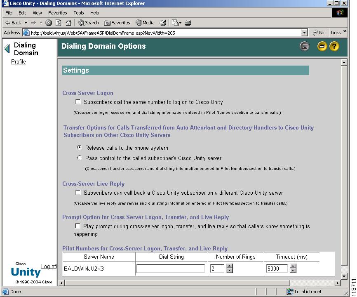The height and width of the screenshot is (297, 357).
Task: Go to the Home page icon
Action: pos(68,23)
